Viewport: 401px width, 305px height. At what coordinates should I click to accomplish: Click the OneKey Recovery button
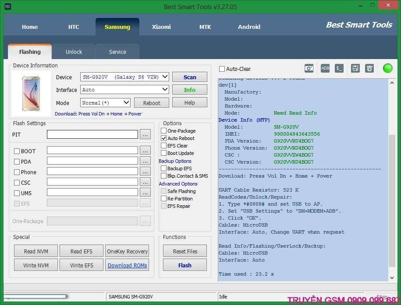(x=127, y=251)
